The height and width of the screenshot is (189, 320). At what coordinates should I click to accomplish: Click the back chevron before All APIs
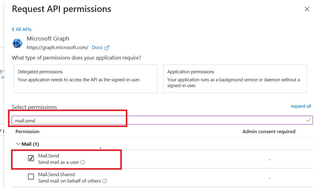pyautogui.click(x=13, y=29)
